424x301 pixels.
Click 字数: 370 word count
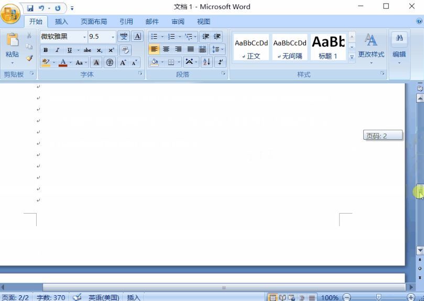click(x=51, y=297)
